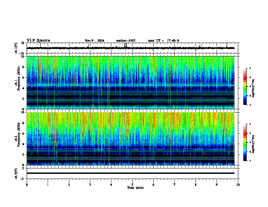
Task: Select the date text "Nov.9 , 2024"
Action: (94, 41)
